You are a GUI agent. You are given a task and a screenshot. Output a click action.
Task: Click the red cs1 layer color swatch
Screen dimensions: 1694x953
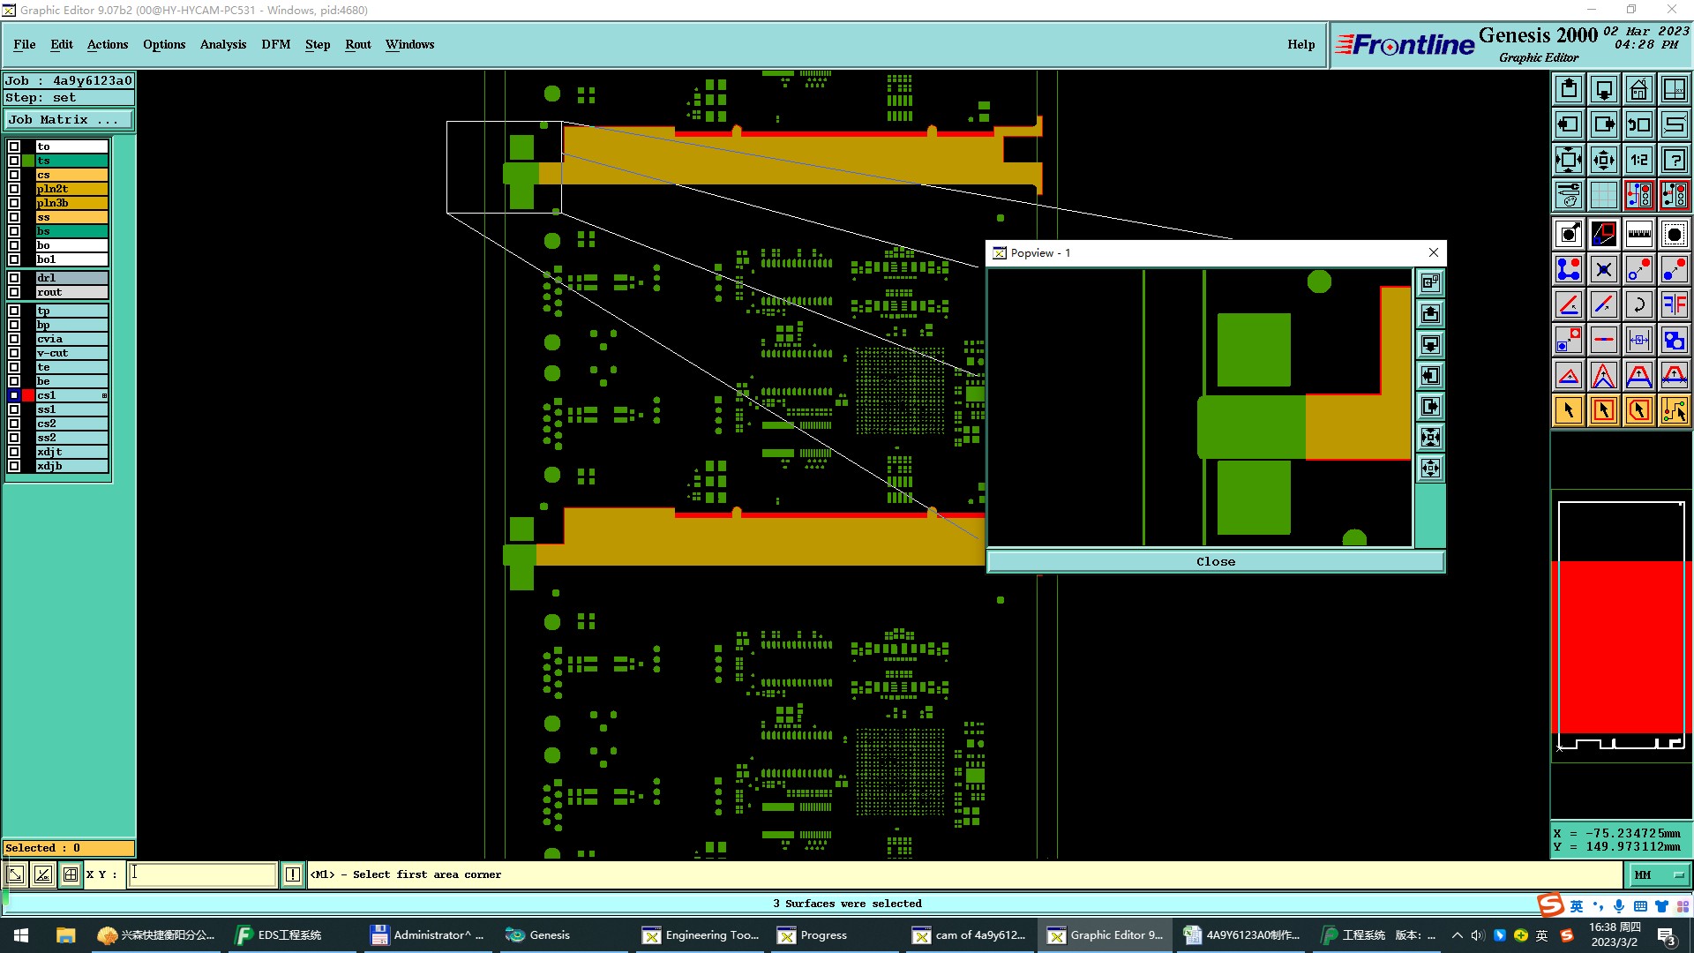[28, 395]
